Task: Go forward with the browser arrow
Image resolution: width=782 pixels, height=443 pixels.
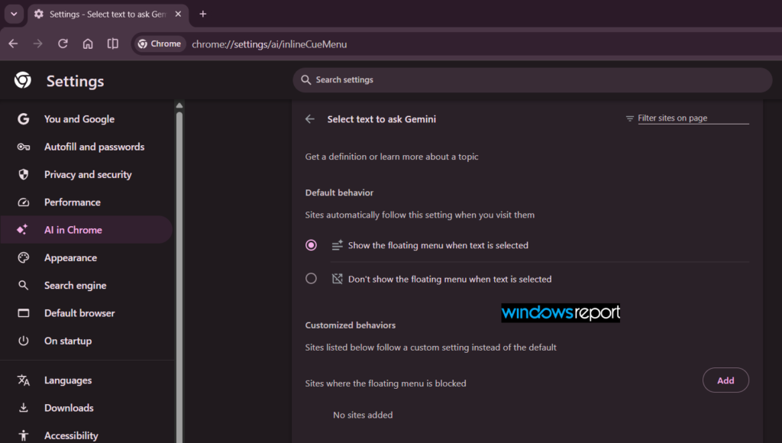Action: (x=38, y=44)
